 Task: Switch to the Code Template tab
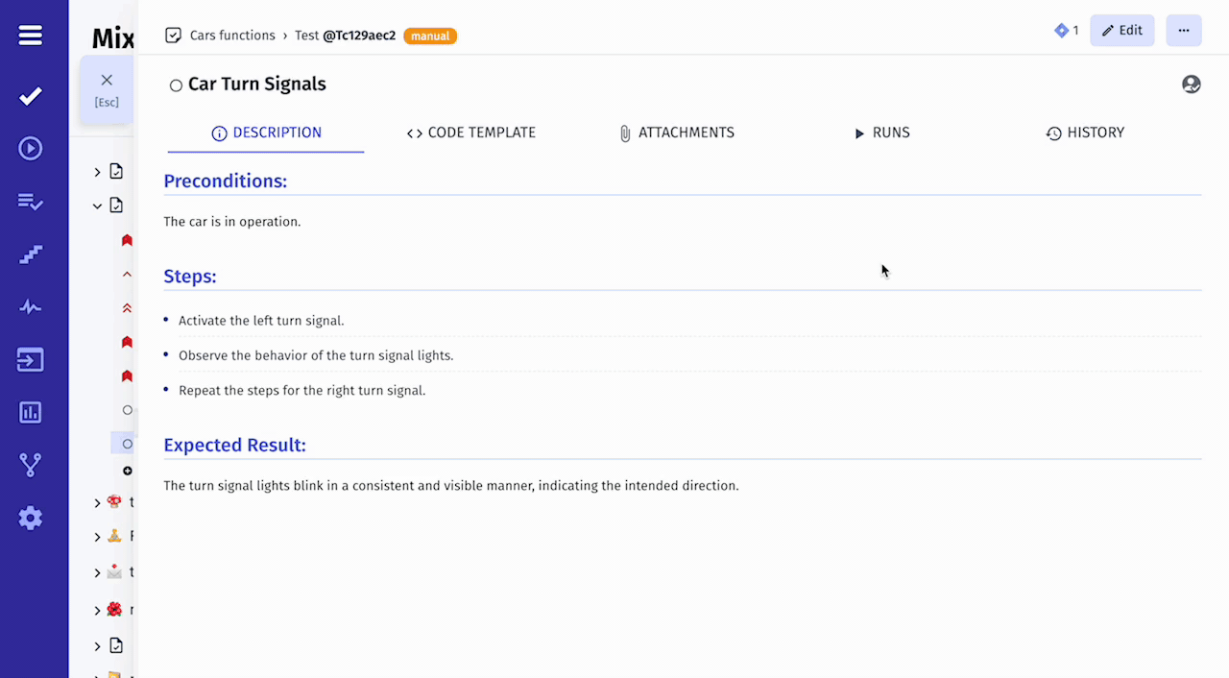pos(470,133)
